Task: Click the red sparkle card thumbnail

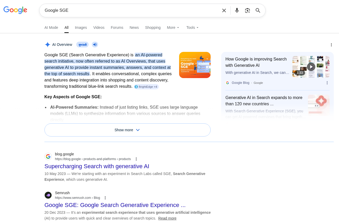Action: [319, 105]
